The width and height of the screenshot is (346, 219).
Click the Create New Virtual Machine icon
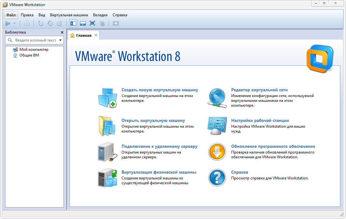(x=107, y=98)
